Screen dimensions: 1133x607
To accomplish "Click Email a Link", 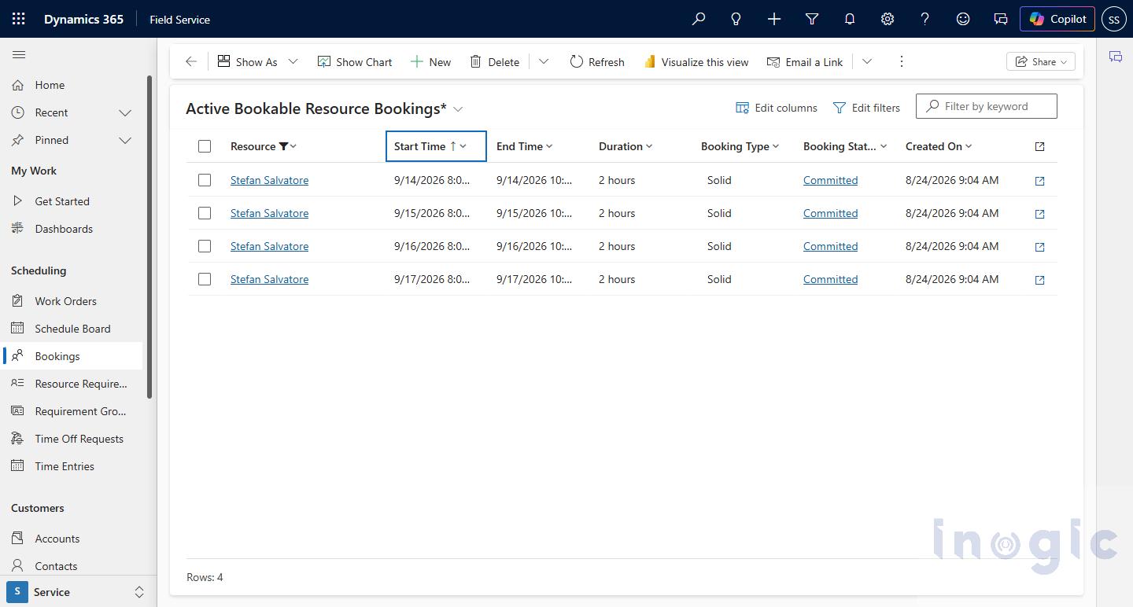I will 805,61.
